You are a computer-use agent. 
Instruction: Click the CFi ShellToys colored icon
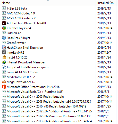tap(4, 28)
